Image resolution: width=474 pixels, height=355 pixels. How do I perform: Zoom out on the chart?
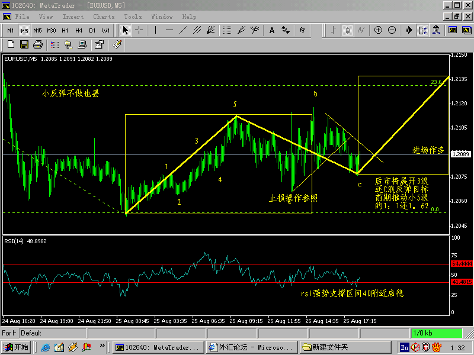point(392,30)
